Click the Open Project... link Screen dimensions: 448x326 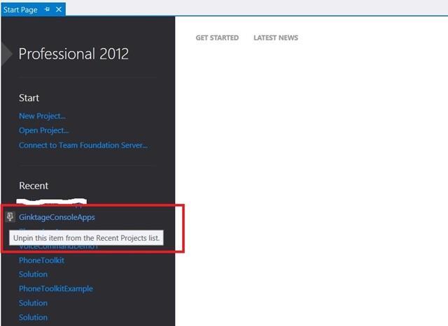(x=43, y=131)
